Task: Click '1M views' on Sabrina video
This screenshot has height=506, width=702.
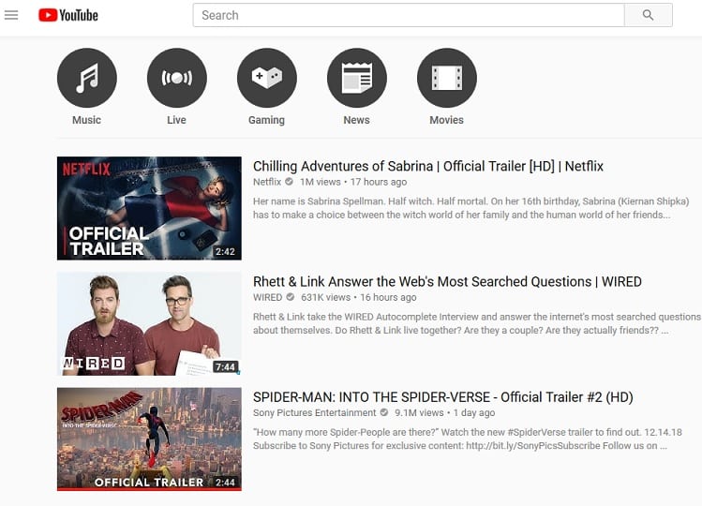Action: tap(321, 182)
